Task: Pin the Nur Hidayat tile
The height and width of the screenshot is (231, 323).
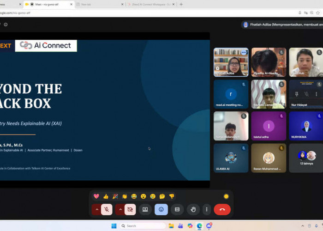Action: coord(297,94)
